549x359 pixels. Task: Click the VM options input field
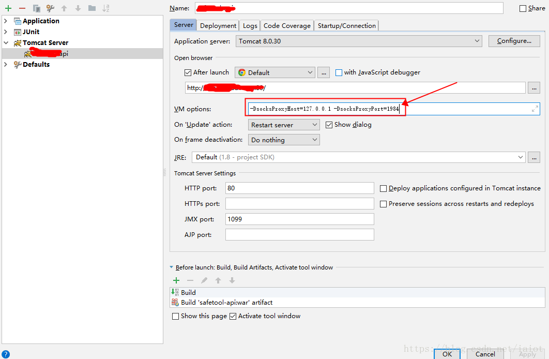click(394, 109)
